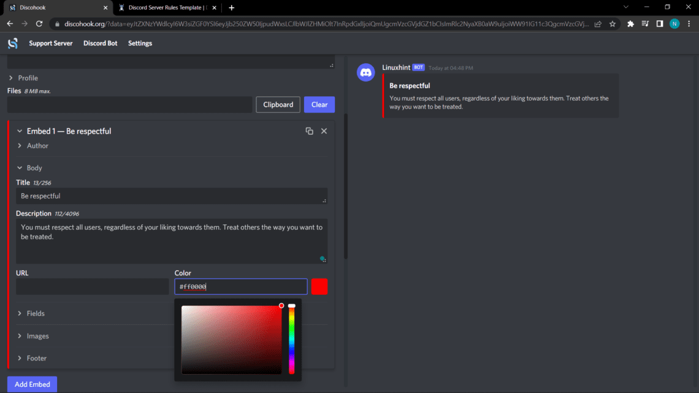Image resolution: width=699 pixels, height=393 pixels.
Task: Click the color handle at gradient corner
Action: click(x=281, y=306)
